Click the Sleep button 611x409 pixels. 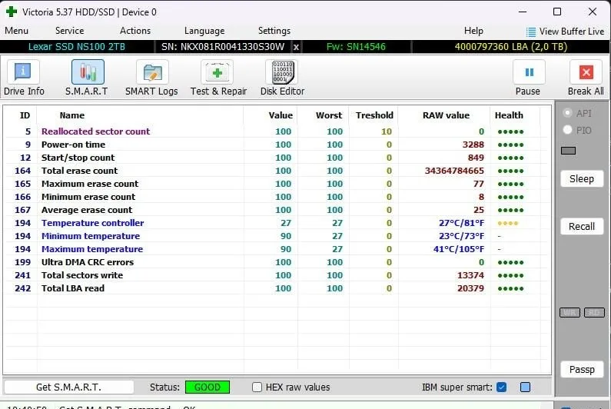[x=581, y=179]
